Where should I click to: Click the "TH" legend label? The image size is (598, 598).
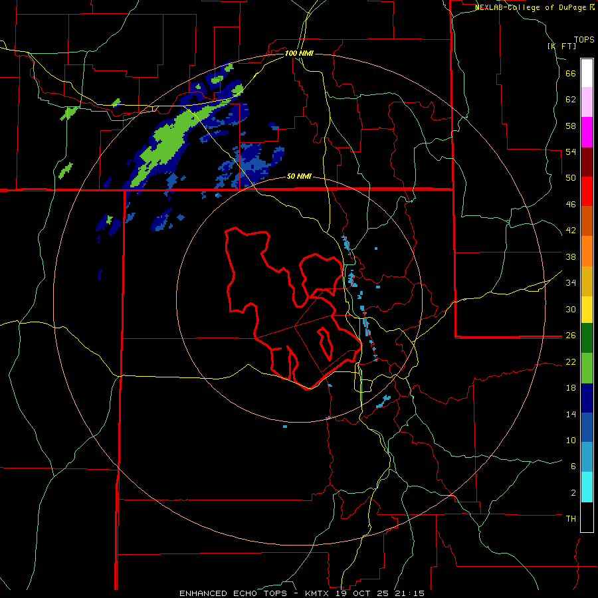(571, 519)
